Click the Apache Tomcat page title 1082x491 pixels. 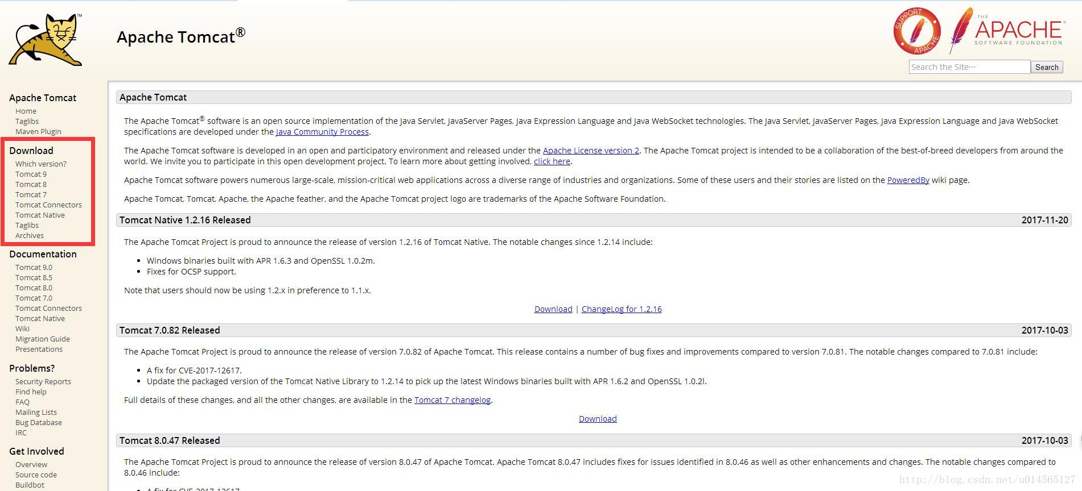tap(181, 36)
